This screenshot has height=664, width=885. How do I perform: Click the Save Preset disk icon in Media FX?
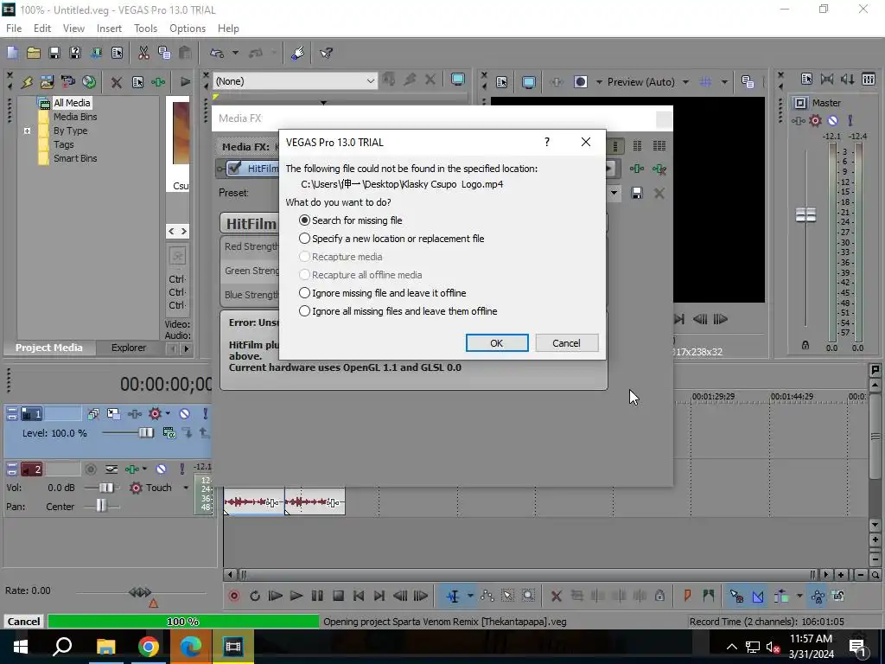tap(637, 193)
